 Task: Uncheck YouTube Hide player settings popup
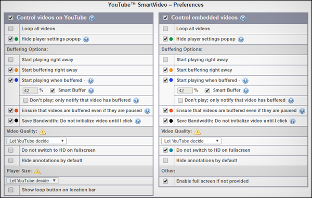(11, 39)
